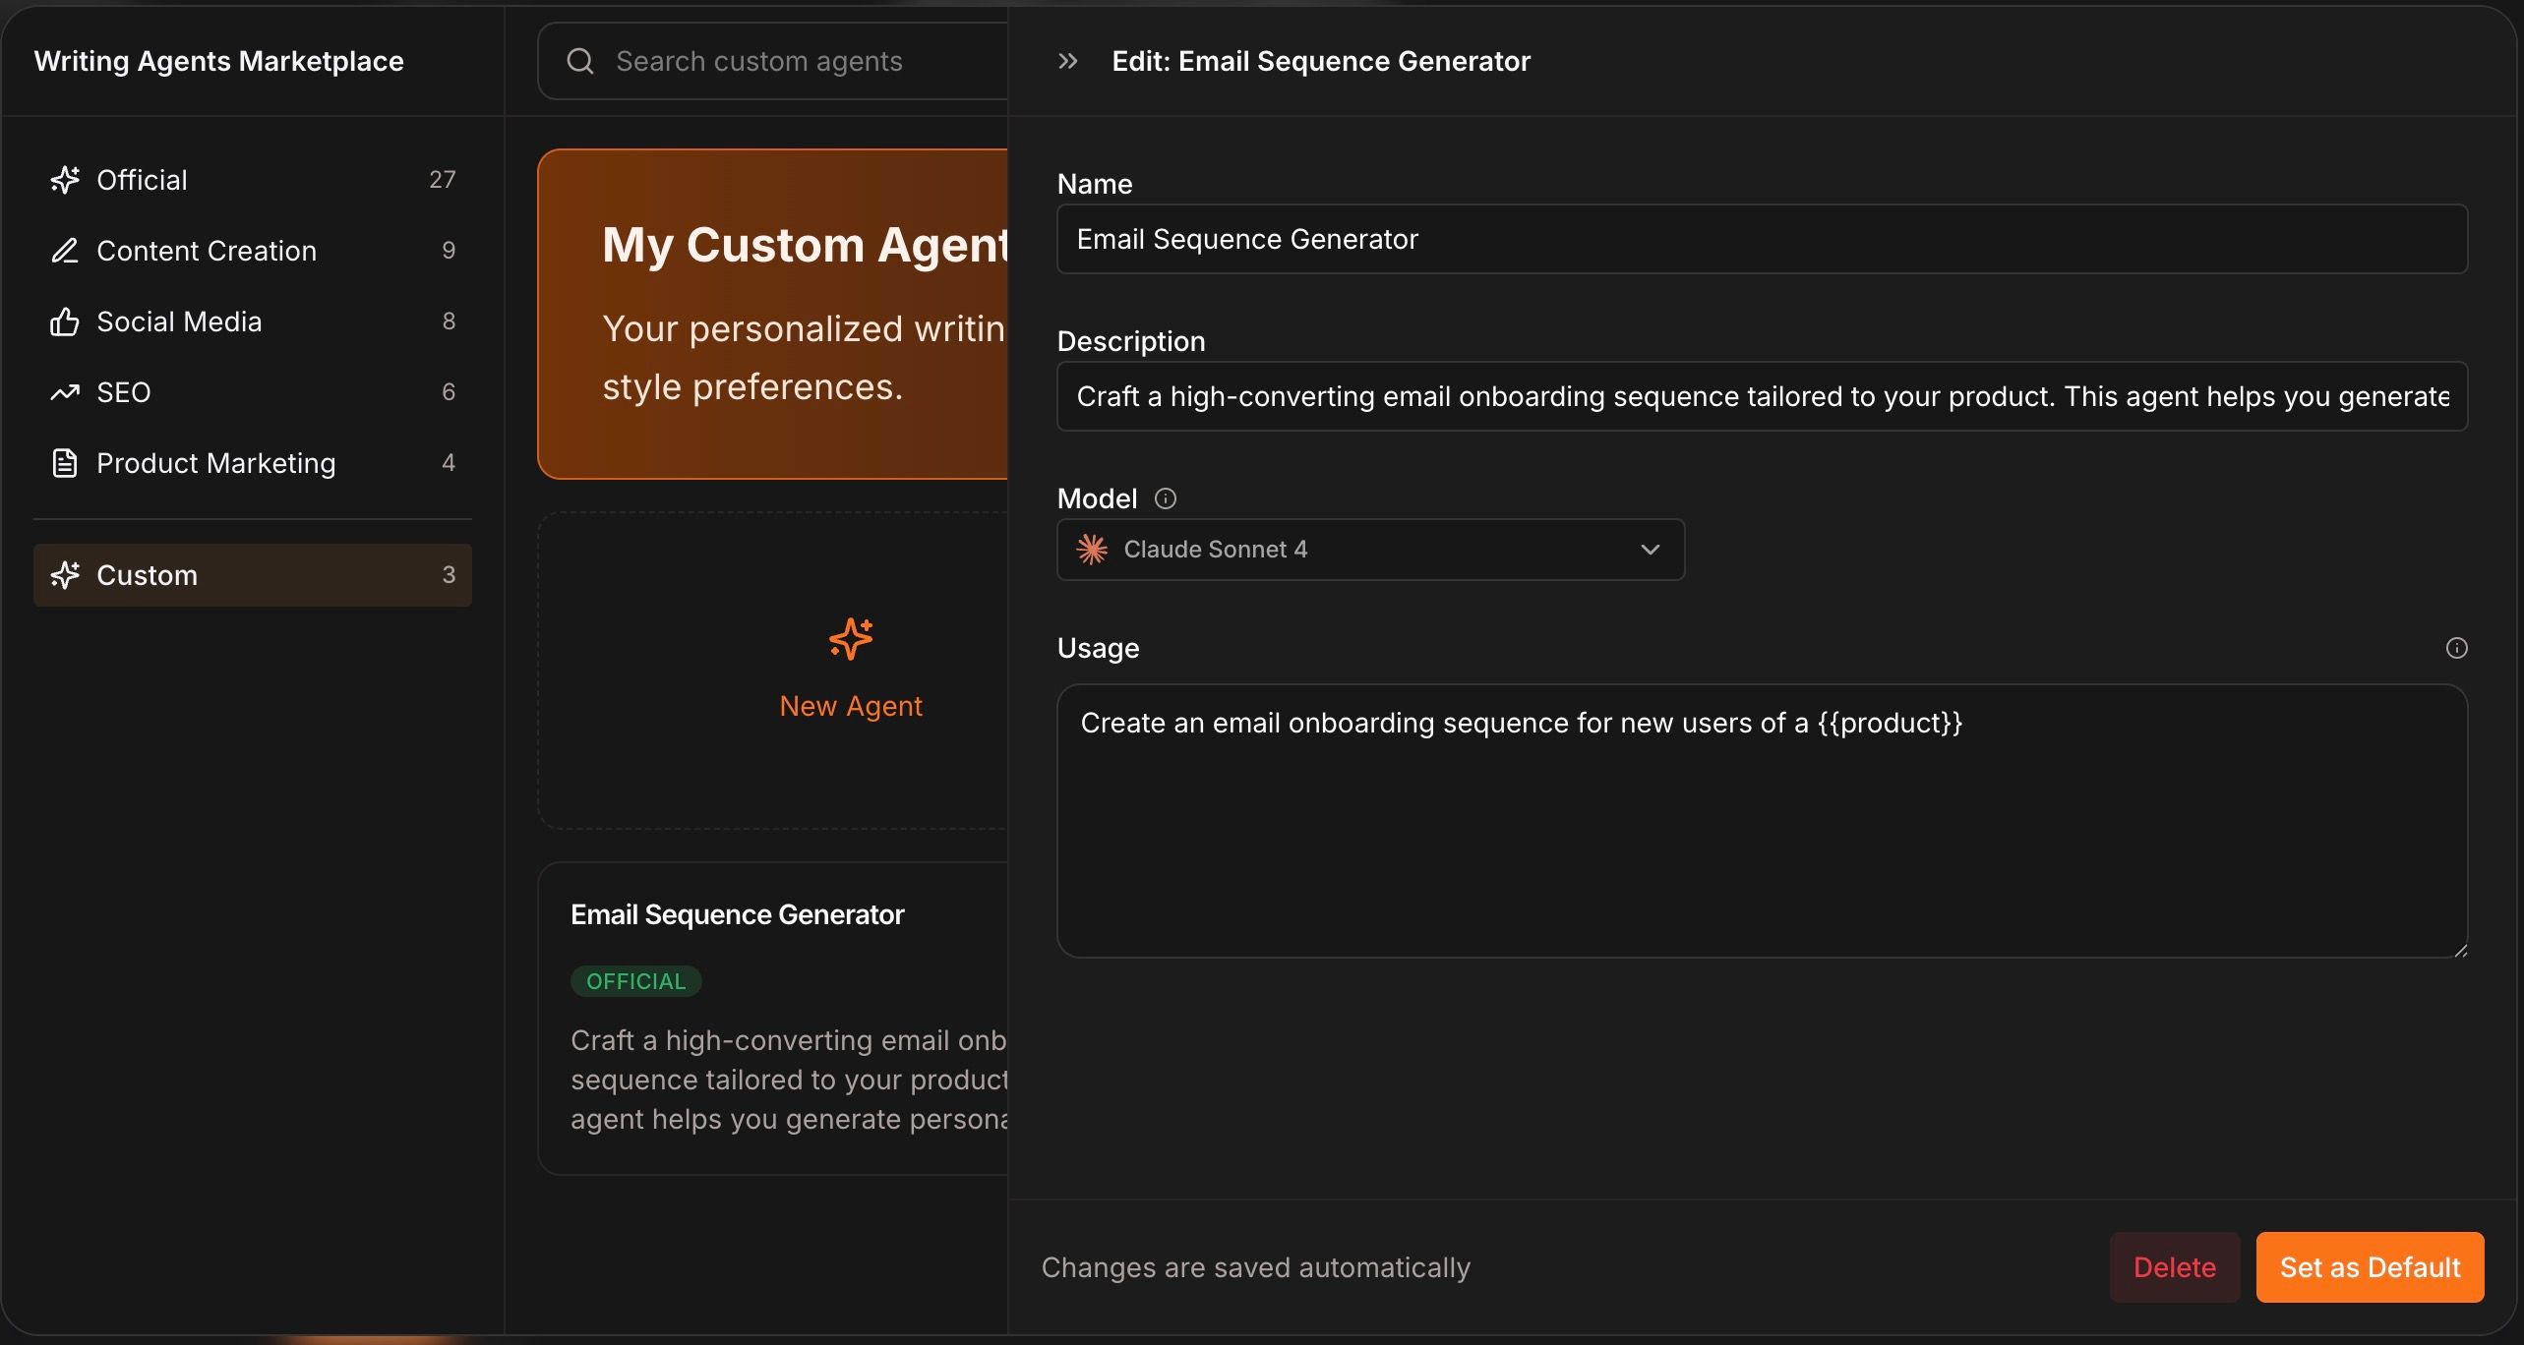This screenshot has width=2524, height=1345.
Task: Click the Usage info icon
Action: click(x=2456, y=648)
